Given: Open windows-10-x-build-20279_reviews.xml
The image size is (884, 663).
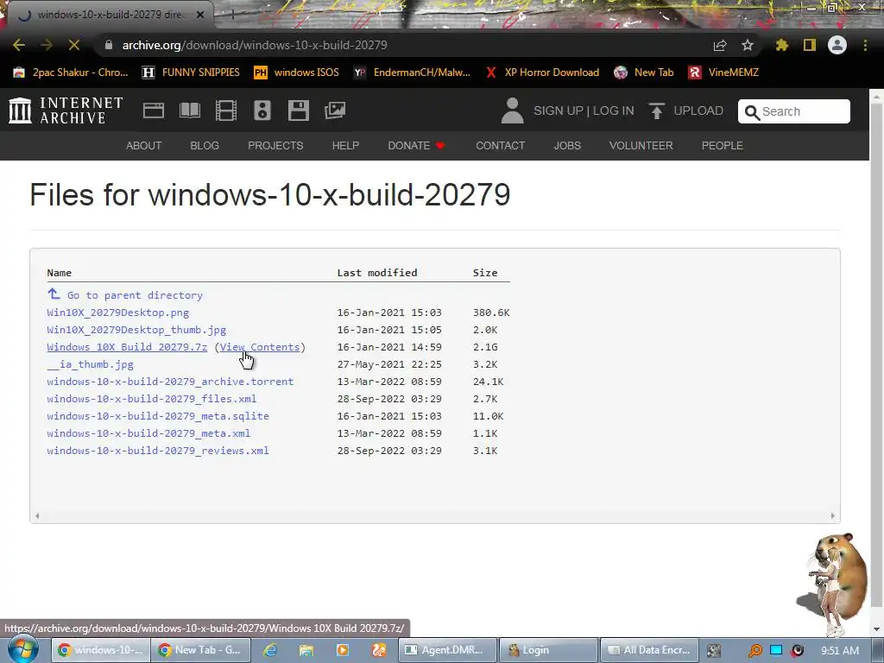Looking at the screenshot, I should (158, 451).
